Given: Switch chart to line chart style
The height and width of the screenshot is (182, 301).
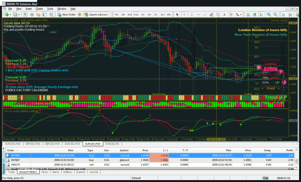Looking at the screenshot, I should 261,14.
